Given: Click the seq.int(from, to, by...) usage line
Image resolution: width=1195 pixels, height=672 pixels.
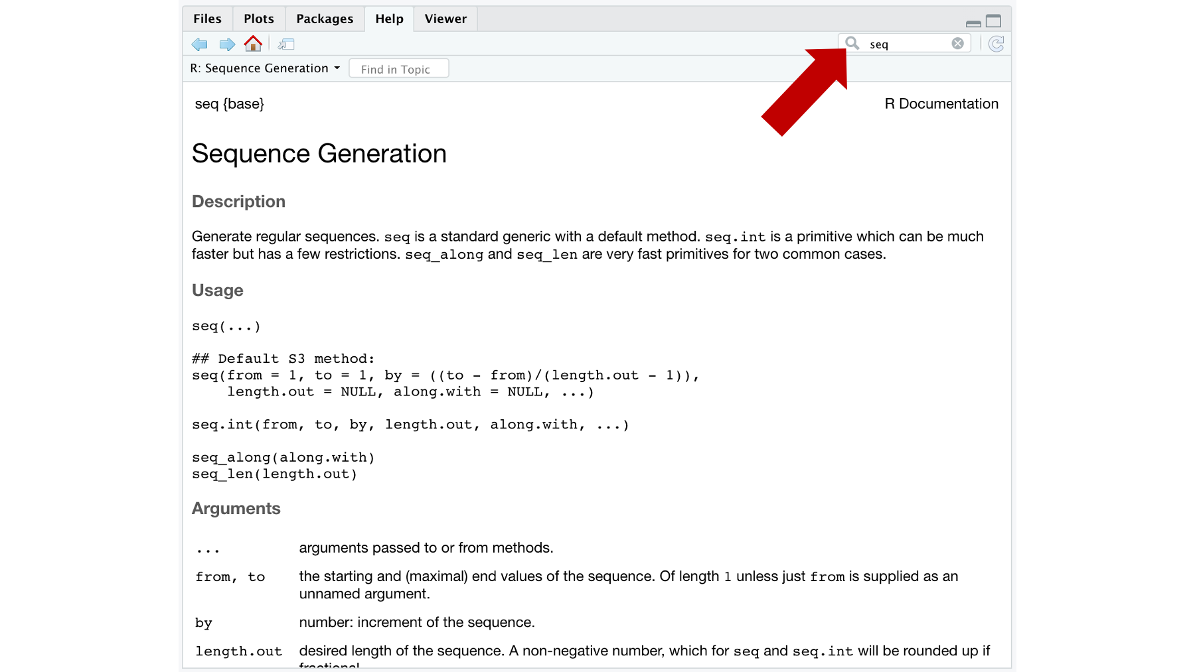Looking at the screenshot, I should click(x=410, y=425).
